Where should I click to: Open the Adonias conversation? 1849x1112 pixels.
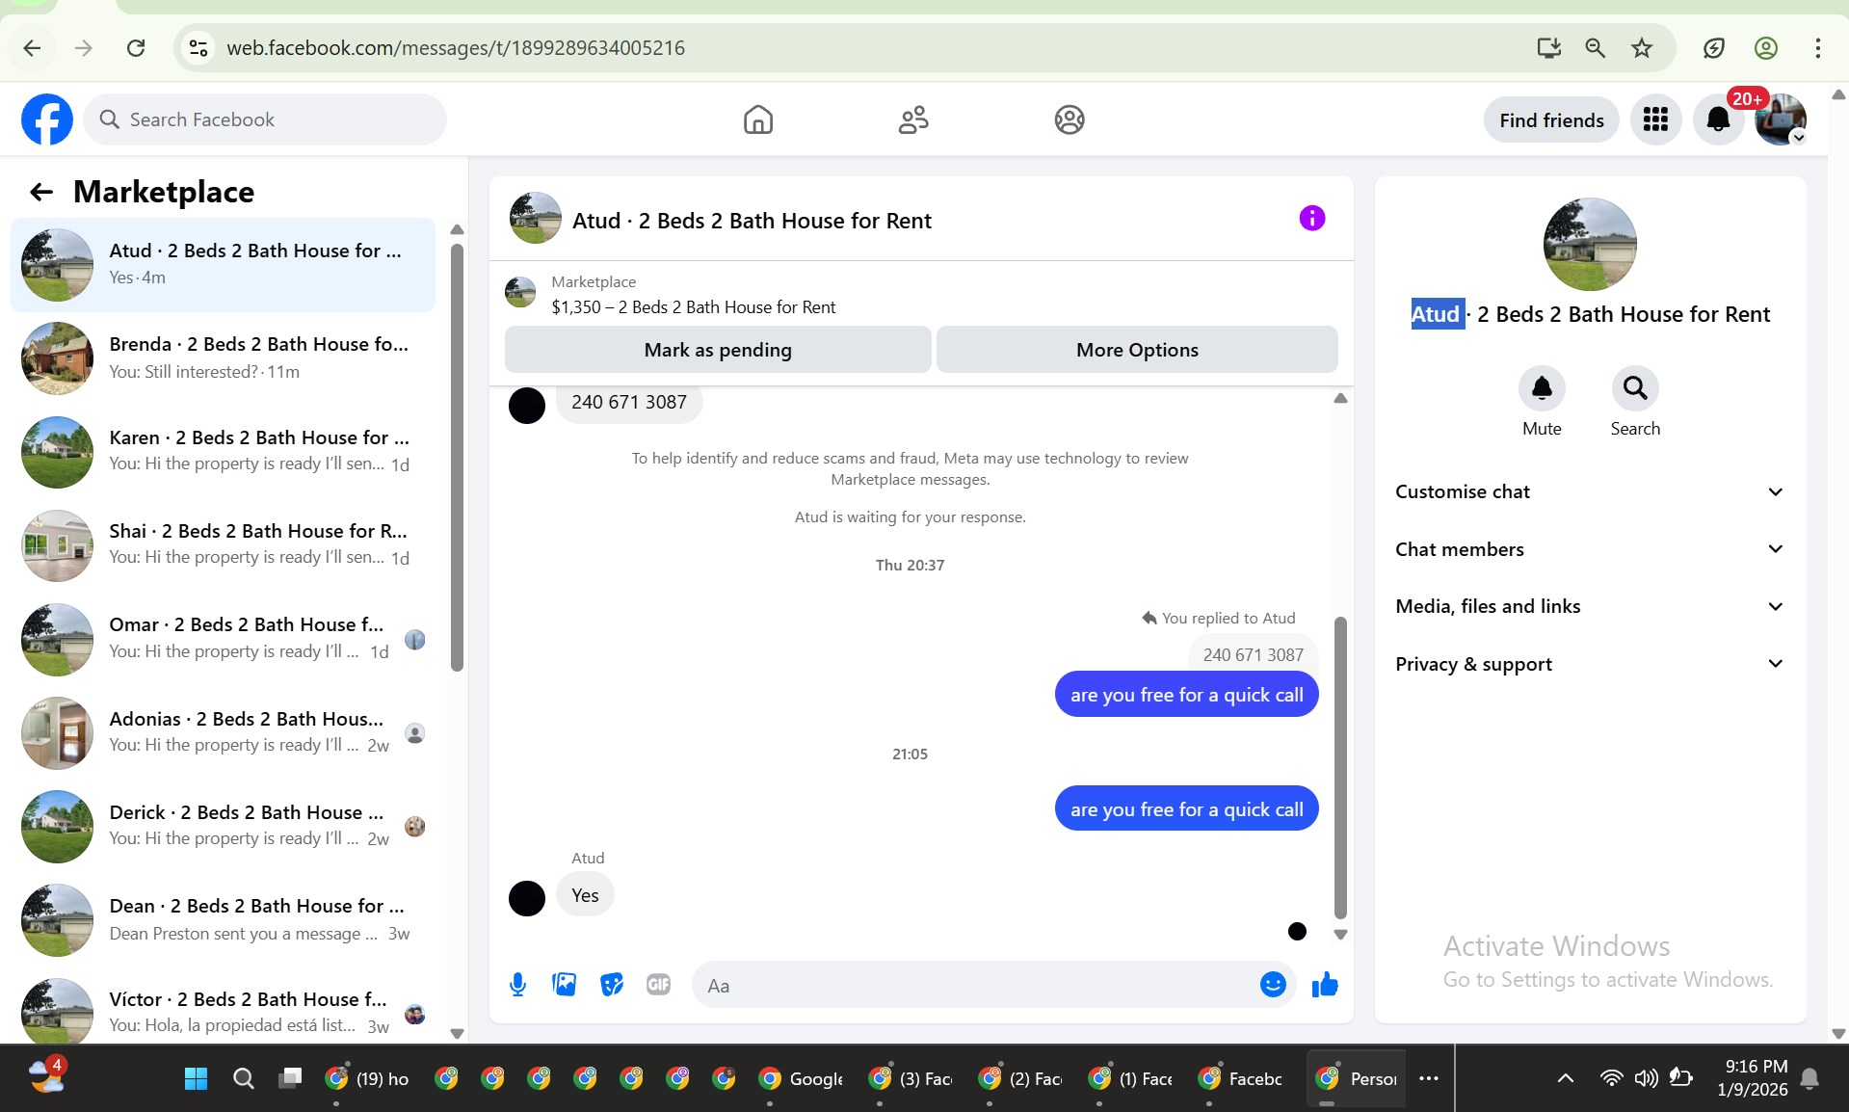(223, 732)
